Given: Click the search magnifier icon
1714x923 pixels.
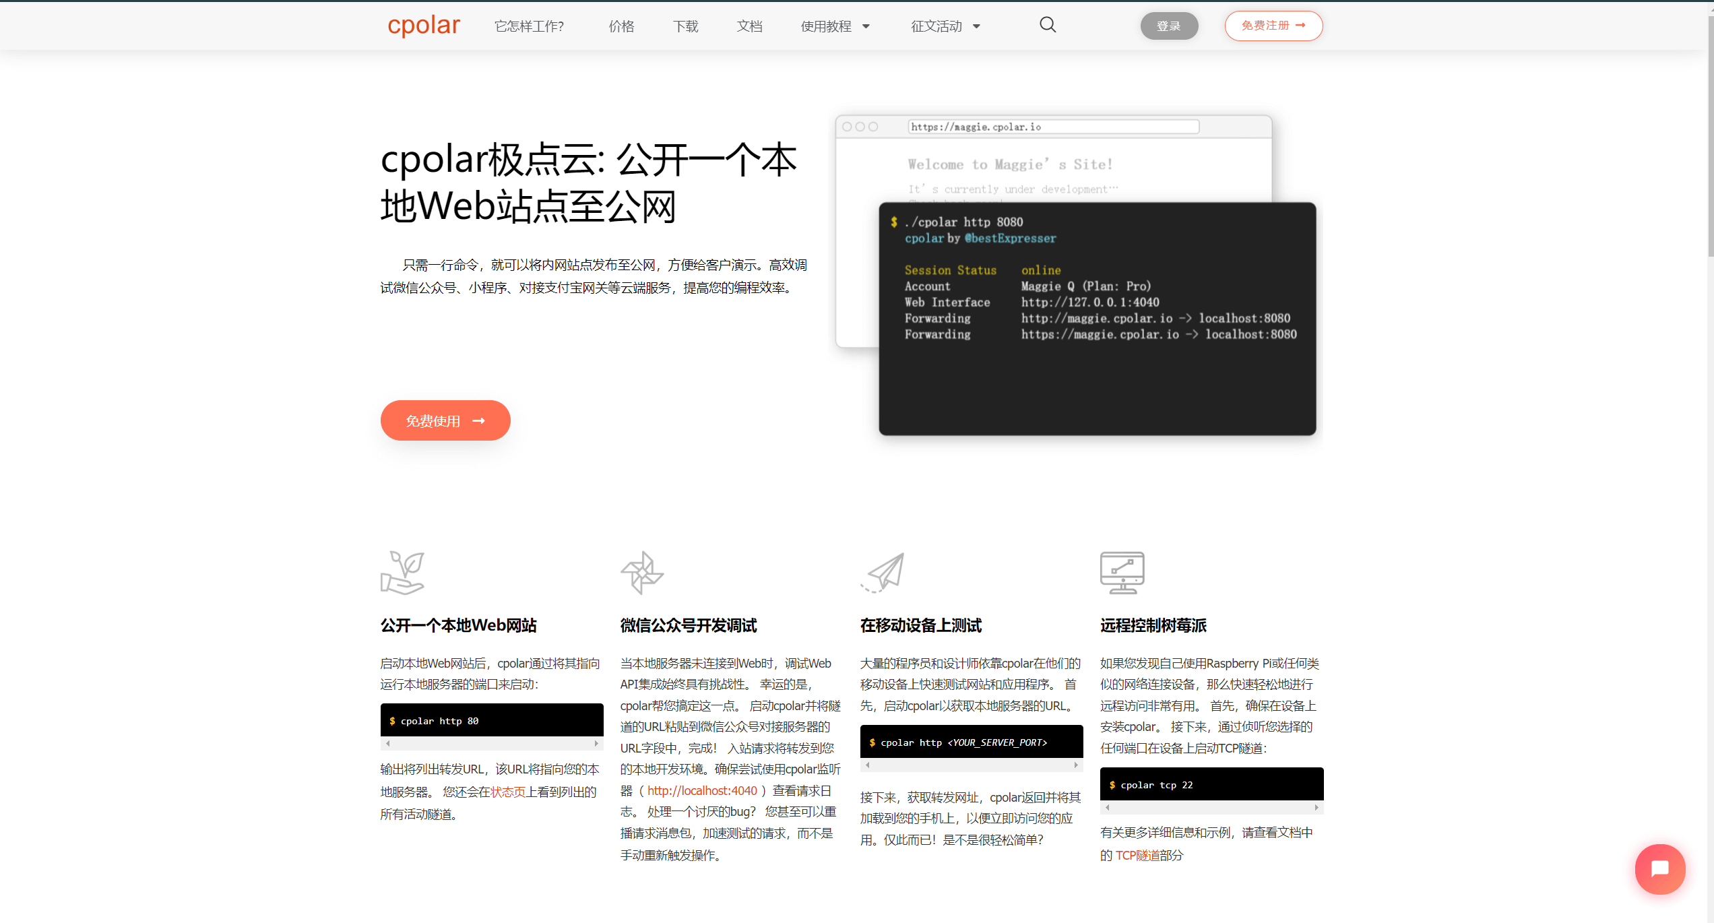Looking at the screenshot, I should 1048,25.
